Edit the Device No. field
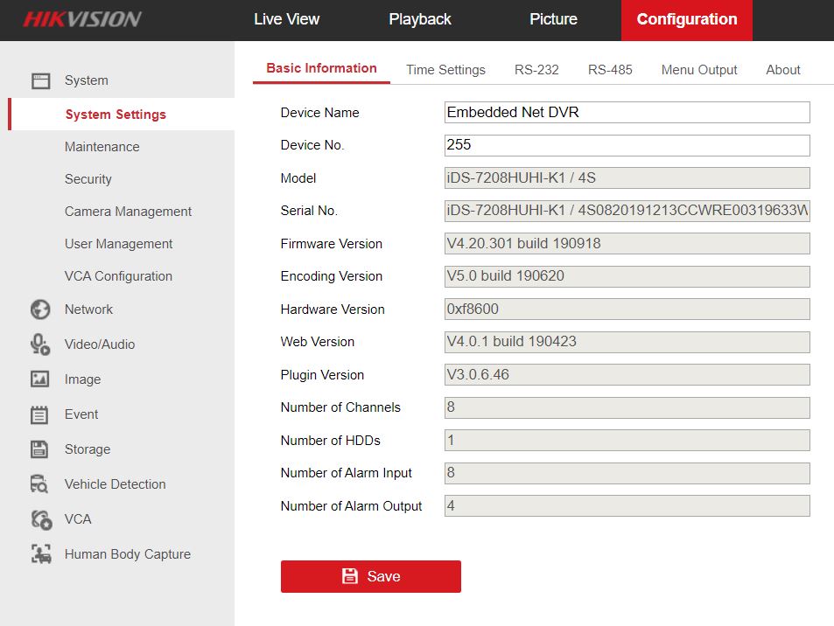The width and height of the screenshot is (834, 626). 627,145
